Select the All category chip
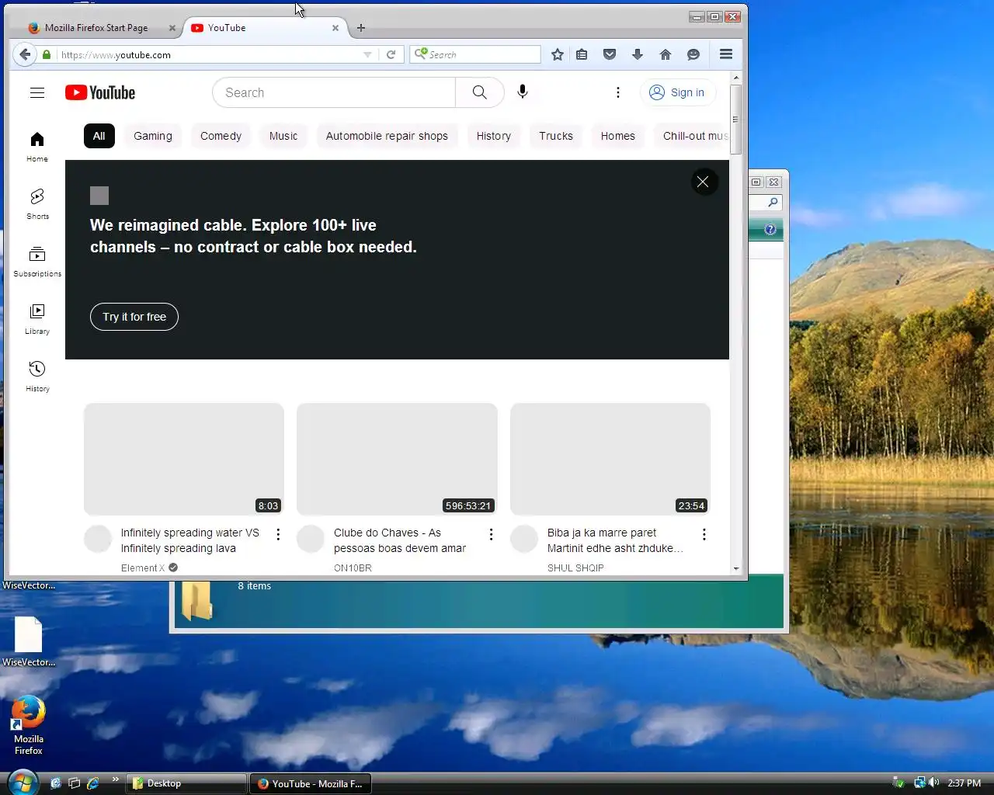 (99, 136)
